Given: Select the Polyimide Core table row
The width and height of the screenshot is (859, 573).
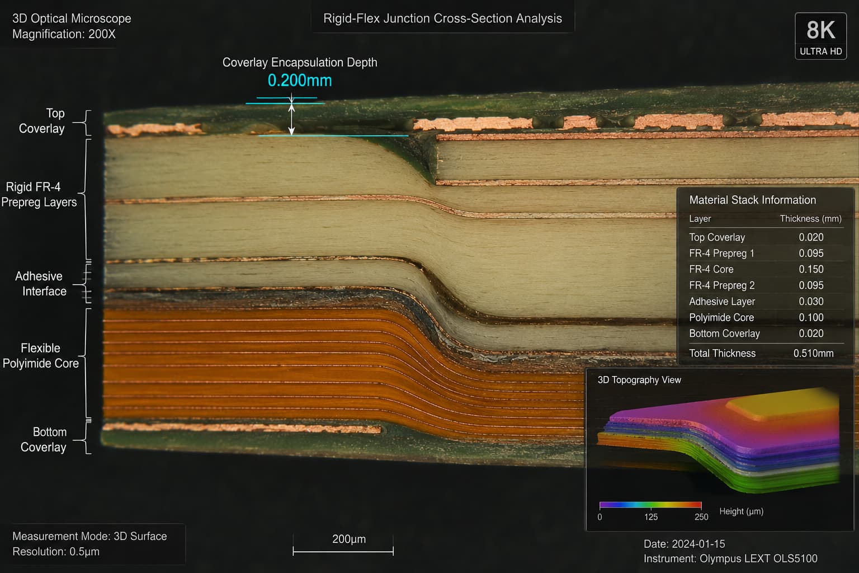Looking at the screenshot, I should pyautogui.click(x=766, y=317).
